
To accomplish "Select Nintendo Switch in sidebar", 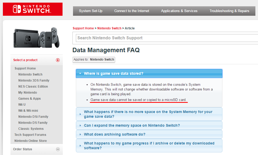I will 30,74.
